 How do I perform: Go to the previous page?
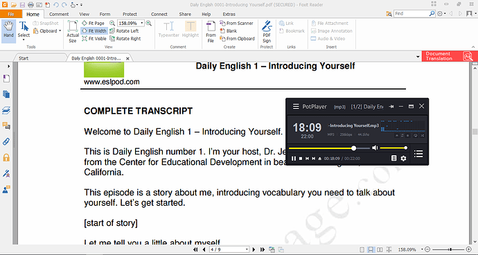coord(204,249)
